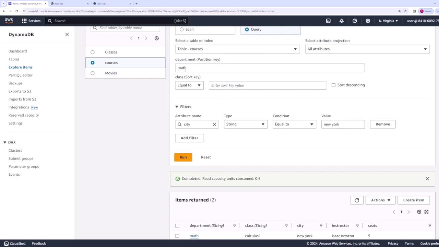Open the filter Type String dropdown
The width and height of the screenshot is (439, 247).
245,124
